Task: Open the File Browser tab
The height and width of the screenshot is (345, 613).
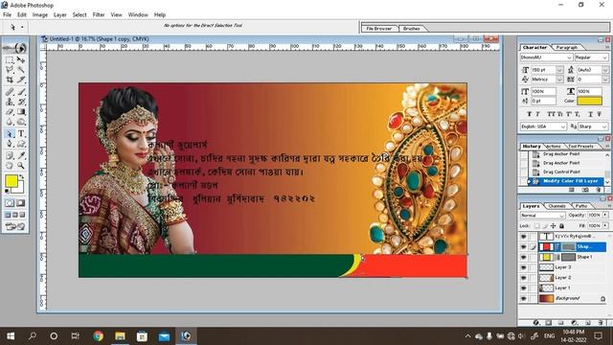Action: 379,29
